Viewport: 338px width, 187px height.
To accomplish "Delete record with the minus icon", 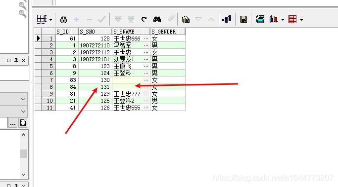I will coord(89,20).
